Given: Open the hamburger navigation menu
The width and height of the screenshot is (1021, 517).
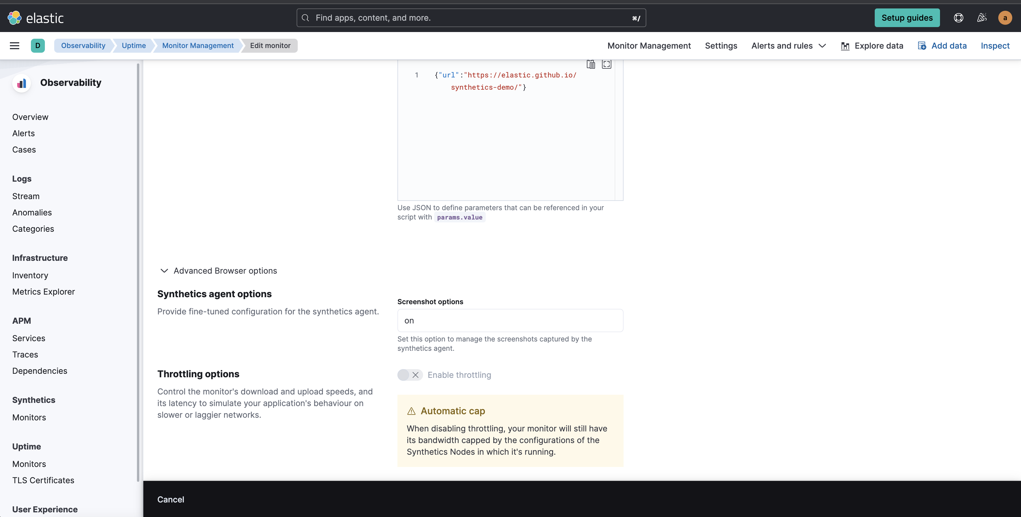Looking at the screenshot, I should tap(15, 45).
